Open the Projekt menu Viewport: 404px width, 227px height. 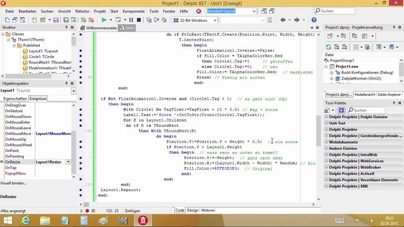(x=100, y=11)
